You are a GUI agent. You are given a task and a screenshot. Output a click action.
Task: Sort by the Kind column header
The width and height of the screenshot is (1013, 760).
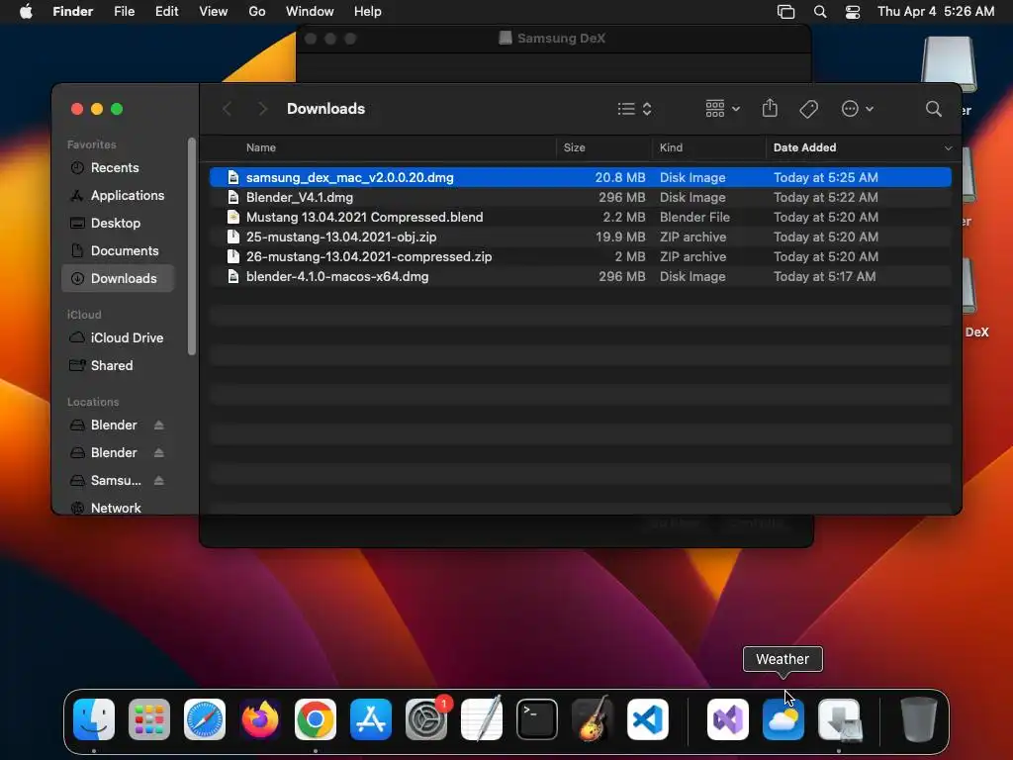tap(708, 148)
